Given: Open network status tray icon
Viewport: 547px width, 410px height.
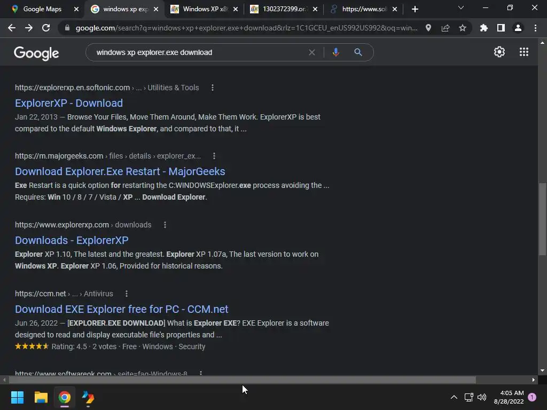Looking at the screenshot, I should tap(468, 397).
